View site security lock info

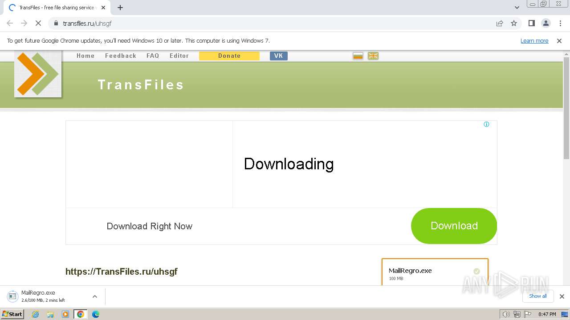(56, 23)
